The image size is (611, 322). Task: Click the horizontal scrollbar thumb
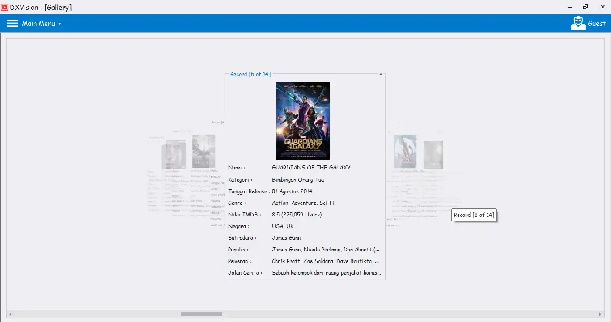pyautogui.click(x=201, y=314)
